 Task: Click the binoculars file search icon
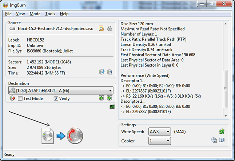pyautogui.click(x=109, y=28)
